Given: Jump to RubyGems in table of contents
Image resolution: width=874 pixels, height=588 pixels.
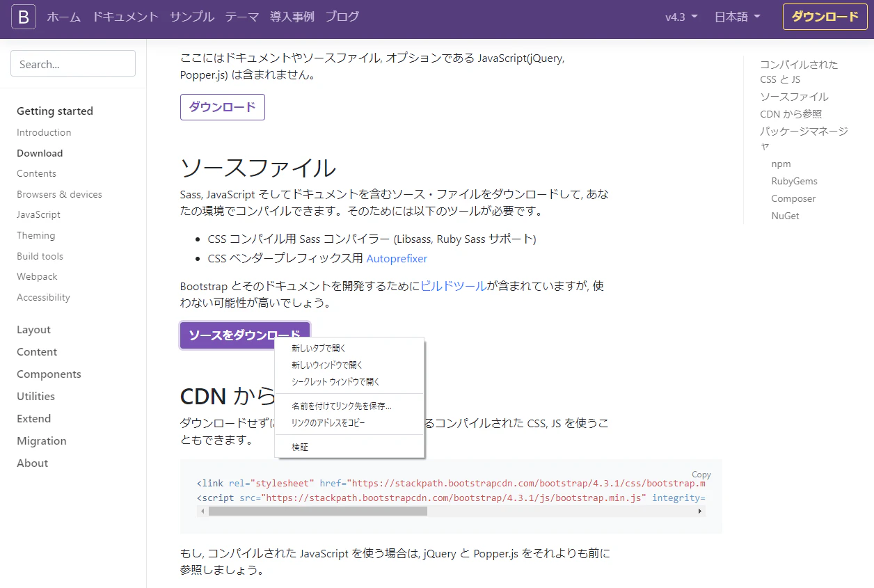Looking at the screenshot, I should (x=794, y=181).
